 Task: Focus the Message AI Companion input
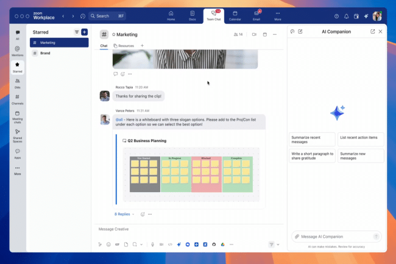pyautogui.click(x=336, y=237)
